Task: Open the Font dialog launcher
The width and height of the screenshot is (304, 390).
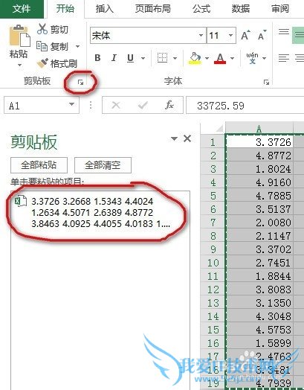Action: pyautogui.click(x=266, y=83)
